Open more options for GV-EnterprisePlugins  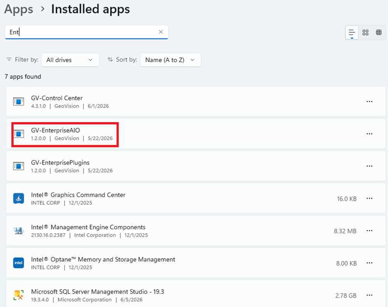369,166
